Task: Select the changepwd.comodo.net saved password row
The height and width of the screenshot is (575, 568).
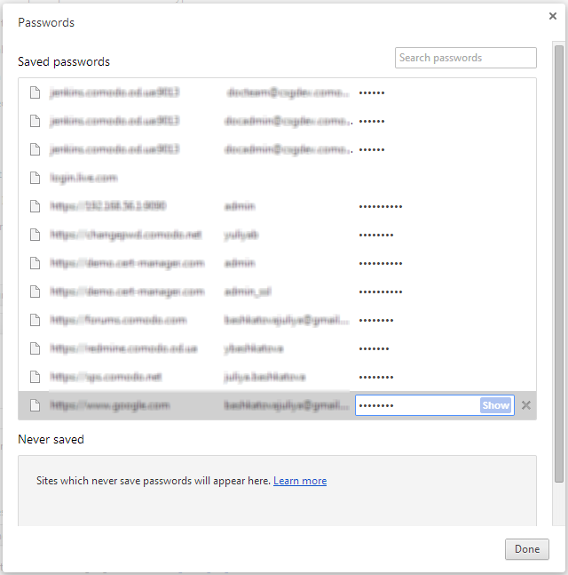Action: click(x=277, y=235)
